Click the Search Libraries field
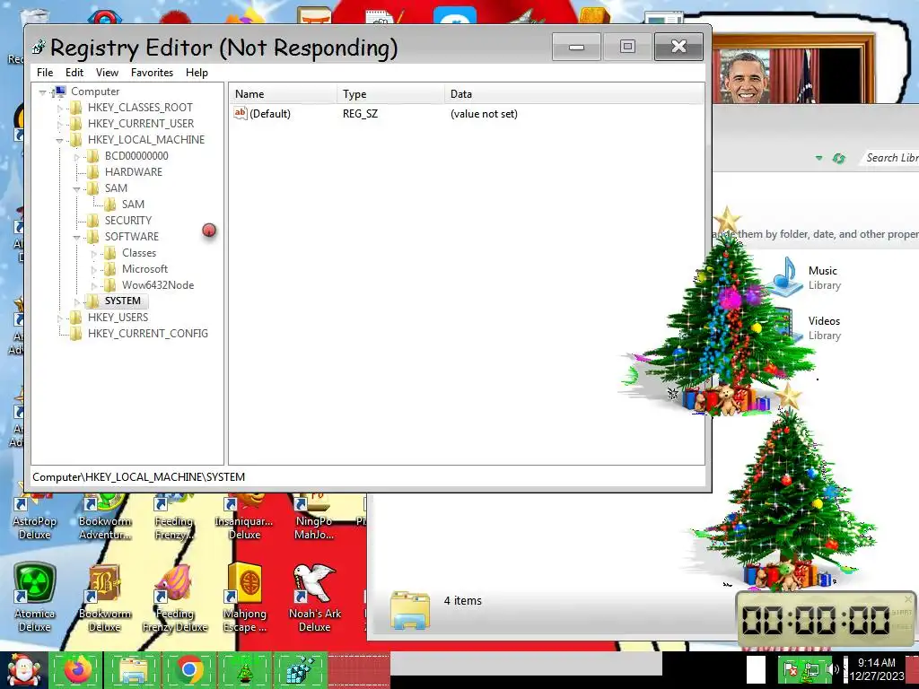 coord(891,158)
